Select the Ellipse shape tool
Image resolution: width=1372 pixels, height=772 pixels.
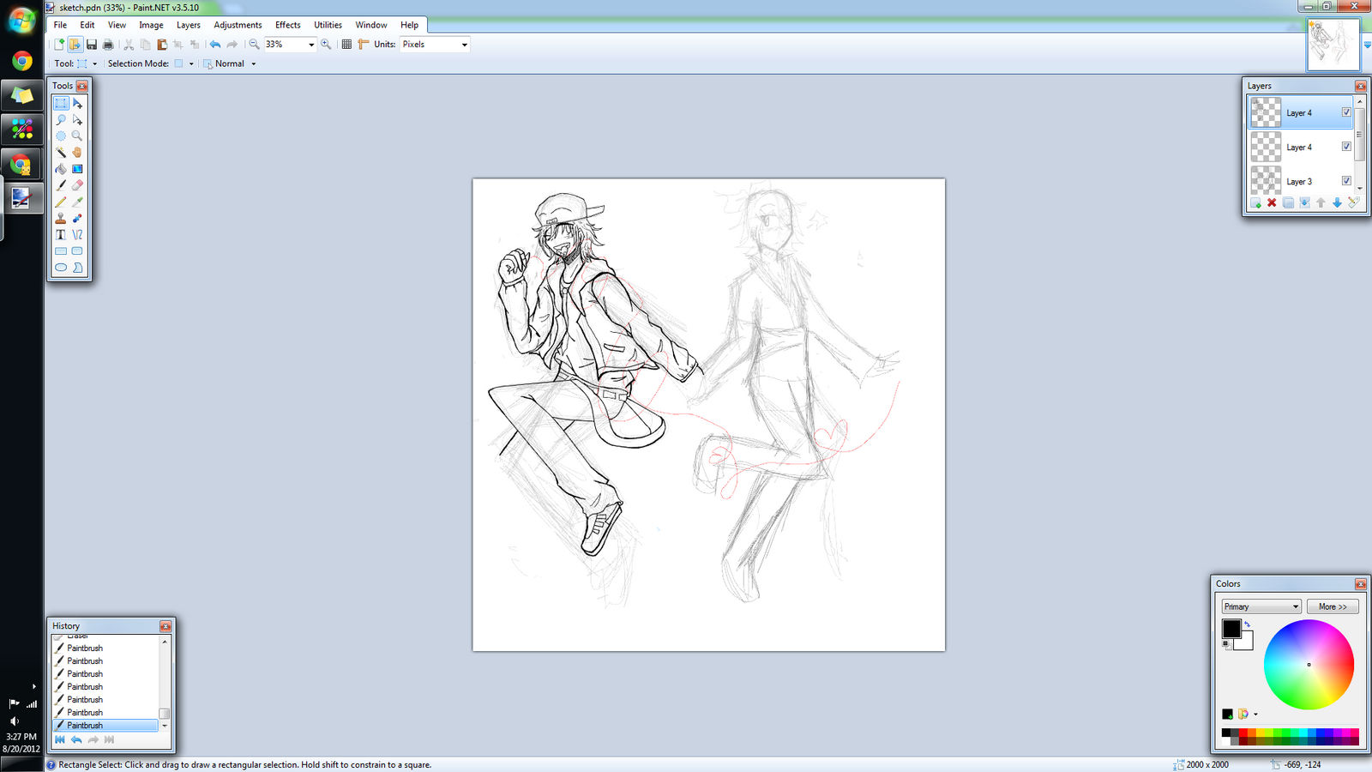[x=61, y=268]
